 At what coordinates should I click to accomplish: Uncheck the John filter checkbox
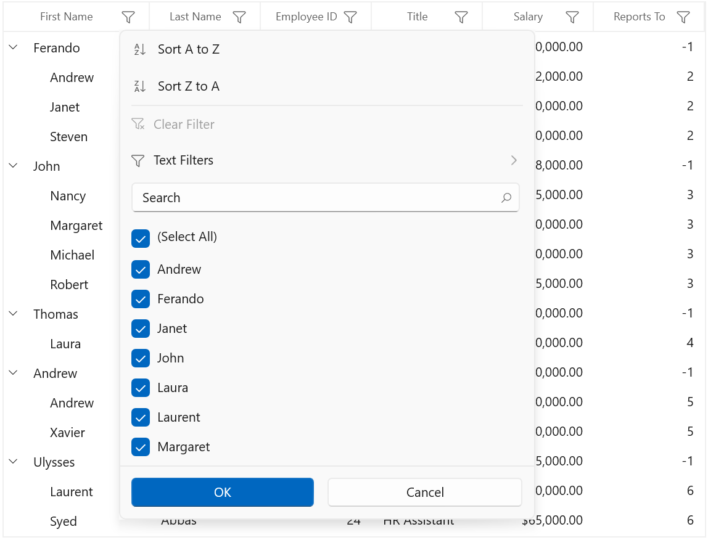coord(141,358)
